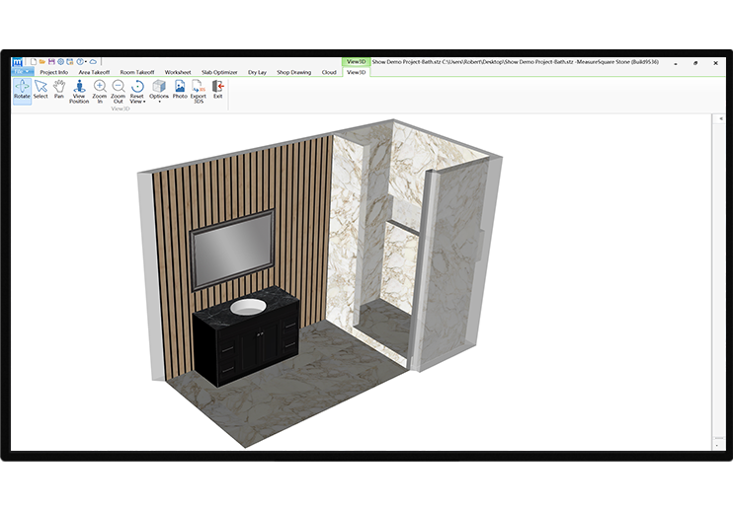Image resolution: width=733 pixels, height=509 pixels.
Task: Go to the Shop Drawing tab
Action: [x=293, y=72]
